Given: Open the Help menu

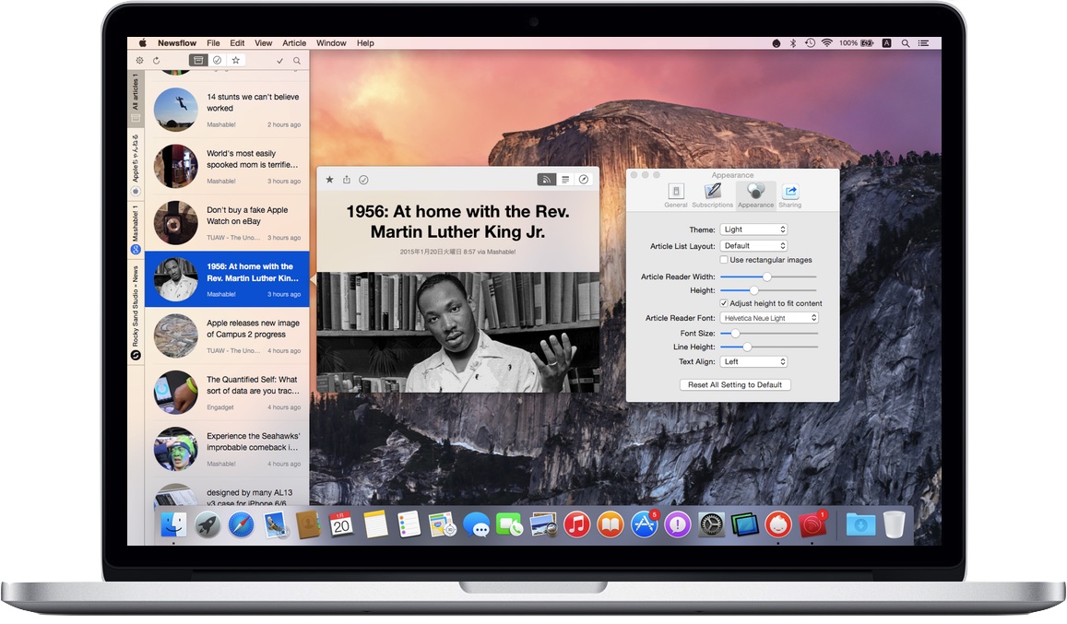Looking at the screenshot, I should click(x=365, y=43).
